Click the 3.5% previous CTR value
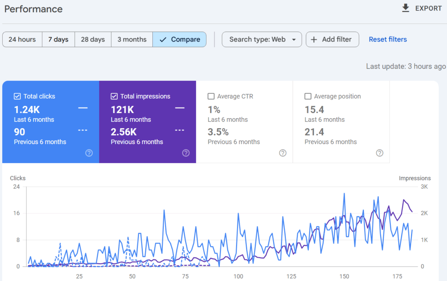The image size is (447, 281). point(218,132)
